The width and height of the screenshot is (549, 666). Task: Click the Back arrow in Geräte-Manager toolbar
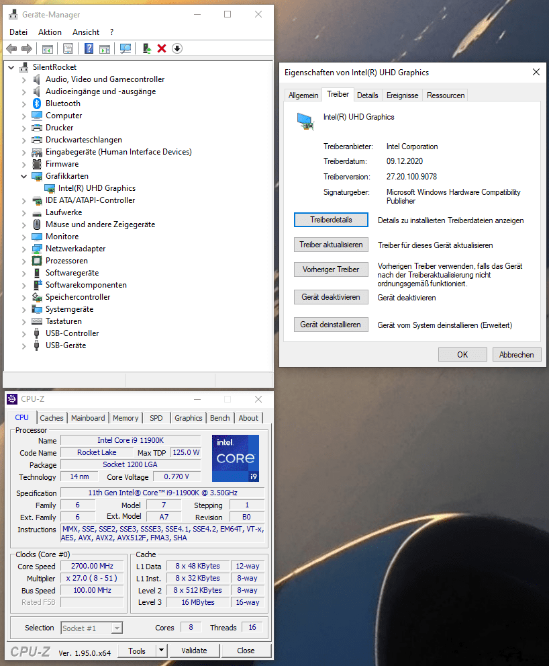(x=11, y=49)
